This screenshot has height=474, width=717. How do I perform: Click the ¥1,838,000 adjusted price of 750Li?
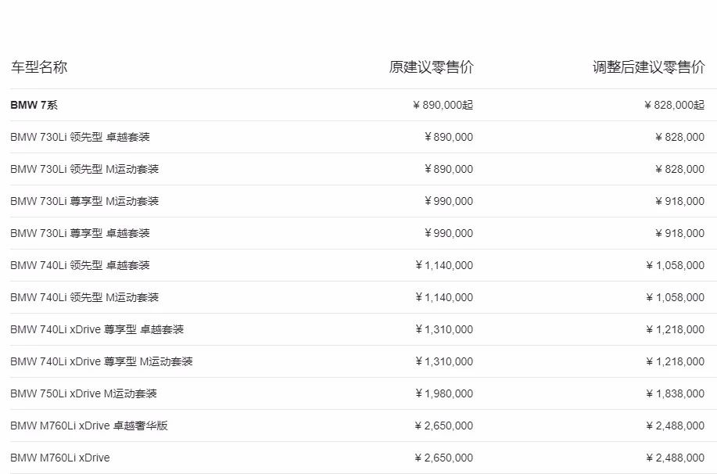coord(676,394)
